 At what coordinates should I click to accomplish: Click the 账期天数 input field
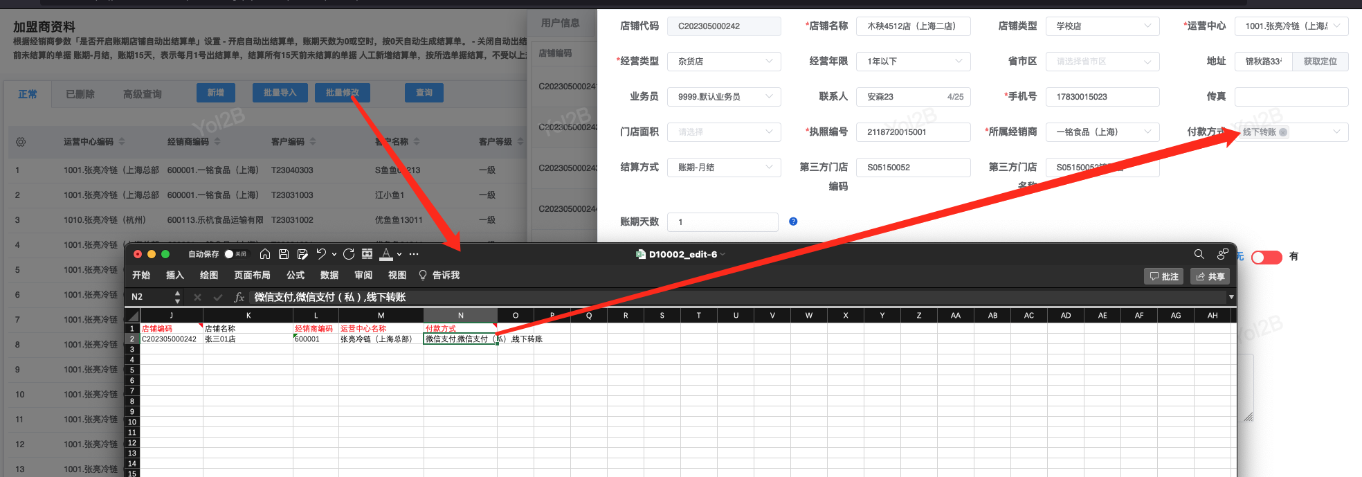click(x=723, y=222)
